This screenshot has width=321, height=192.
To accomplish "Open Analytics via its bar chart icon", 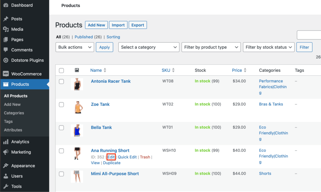I will coord(6,142).
